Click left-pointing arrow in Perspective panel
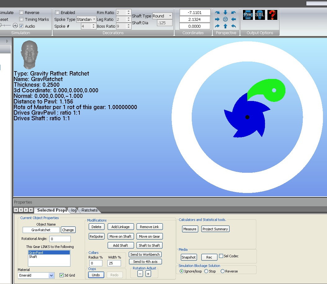Image resolution: width=327 pixels, height=284 pixels. [x=234, y=19]
